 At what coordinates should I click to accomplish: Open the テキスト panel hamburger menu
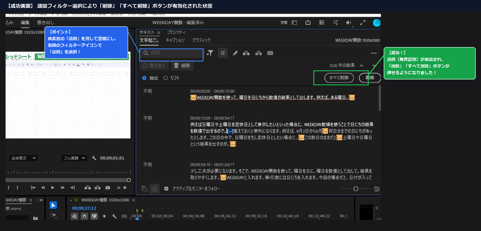159,32
